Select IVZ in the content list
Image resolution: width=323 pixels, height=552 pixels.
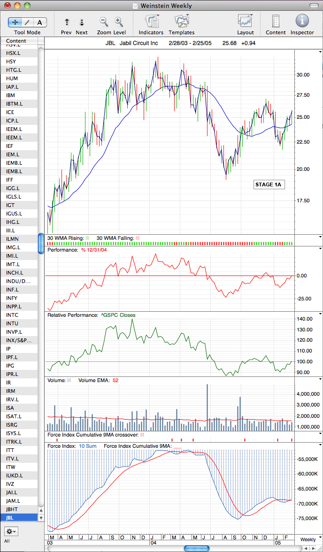(x=19, y=484)
